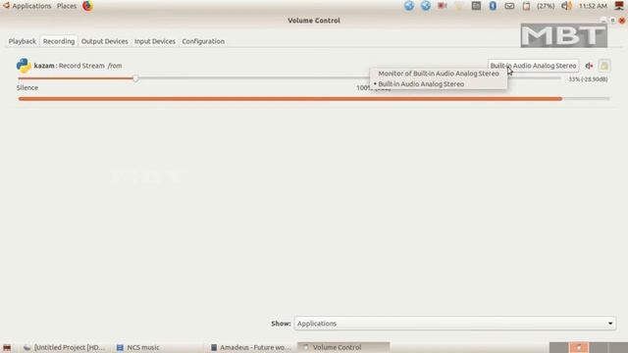Launch Firefox from the top panel

point(87,6)
